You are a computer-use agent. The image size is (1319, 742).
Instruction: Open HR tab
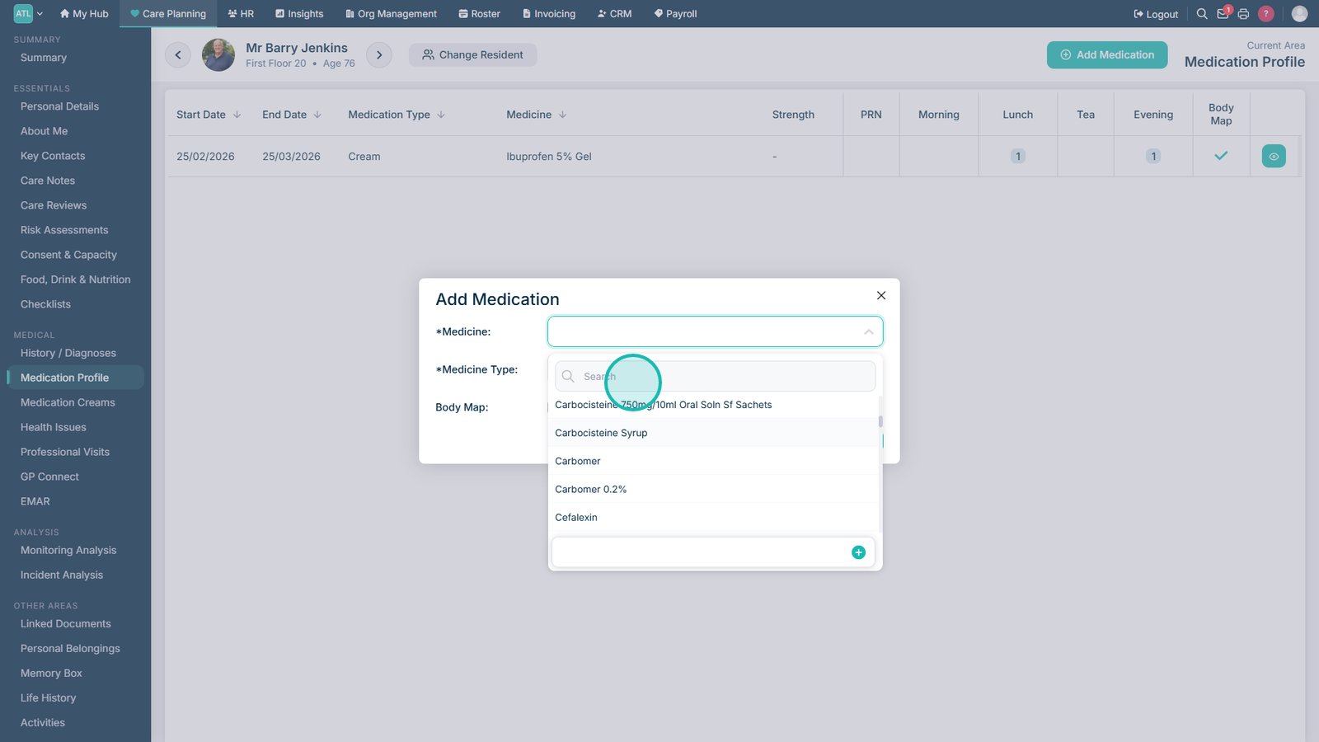pos(241,14)
